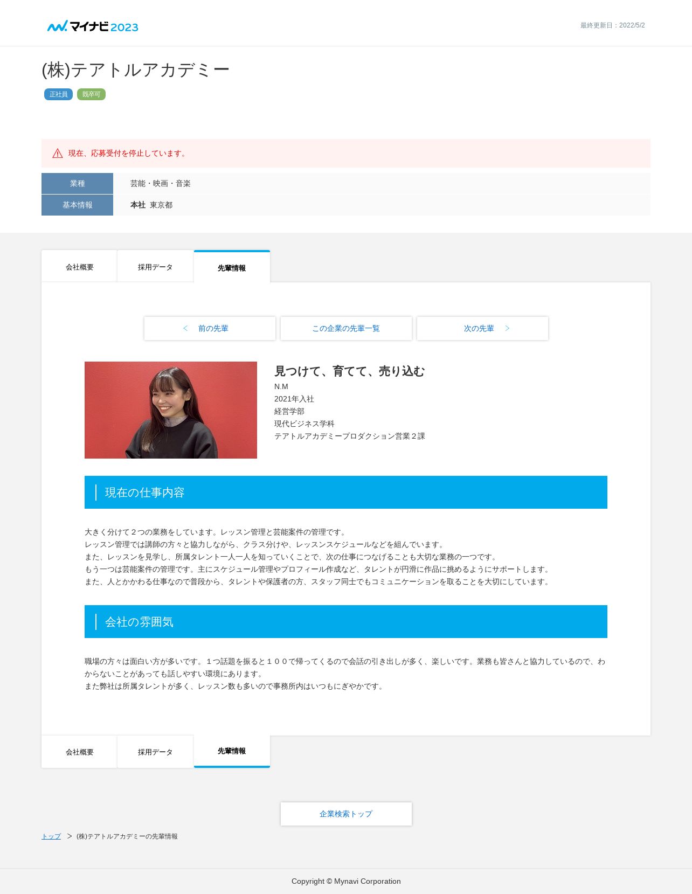The image size is (692, 894).
Task: Click the 現代ビジネス学科 text
Action: click(304, 424)
